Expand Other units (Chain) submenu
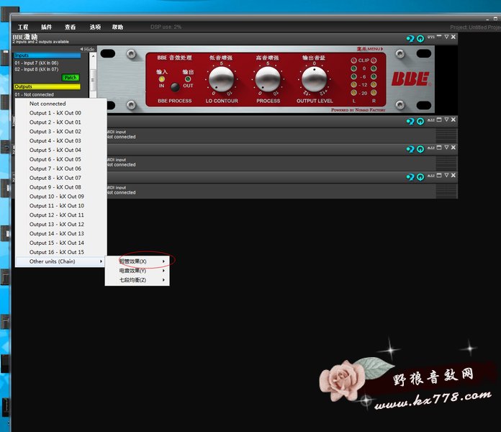This screenshot has height=432, width=501. [61, 261]
